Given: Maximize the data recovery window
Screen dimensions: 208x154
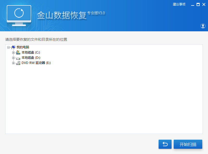Looking at the screenshot, I should tap(198, 4).
